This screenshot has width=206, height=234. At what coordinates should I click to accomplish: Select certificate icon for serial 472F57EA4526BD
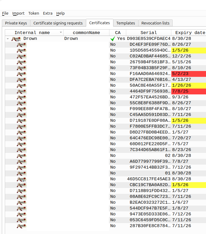pos(22,97)
